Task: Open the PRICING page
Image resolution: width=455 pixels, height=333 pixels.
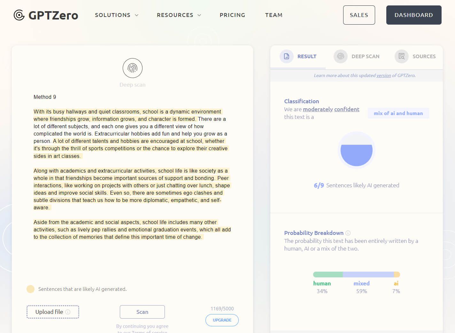Action: [232, 15]
